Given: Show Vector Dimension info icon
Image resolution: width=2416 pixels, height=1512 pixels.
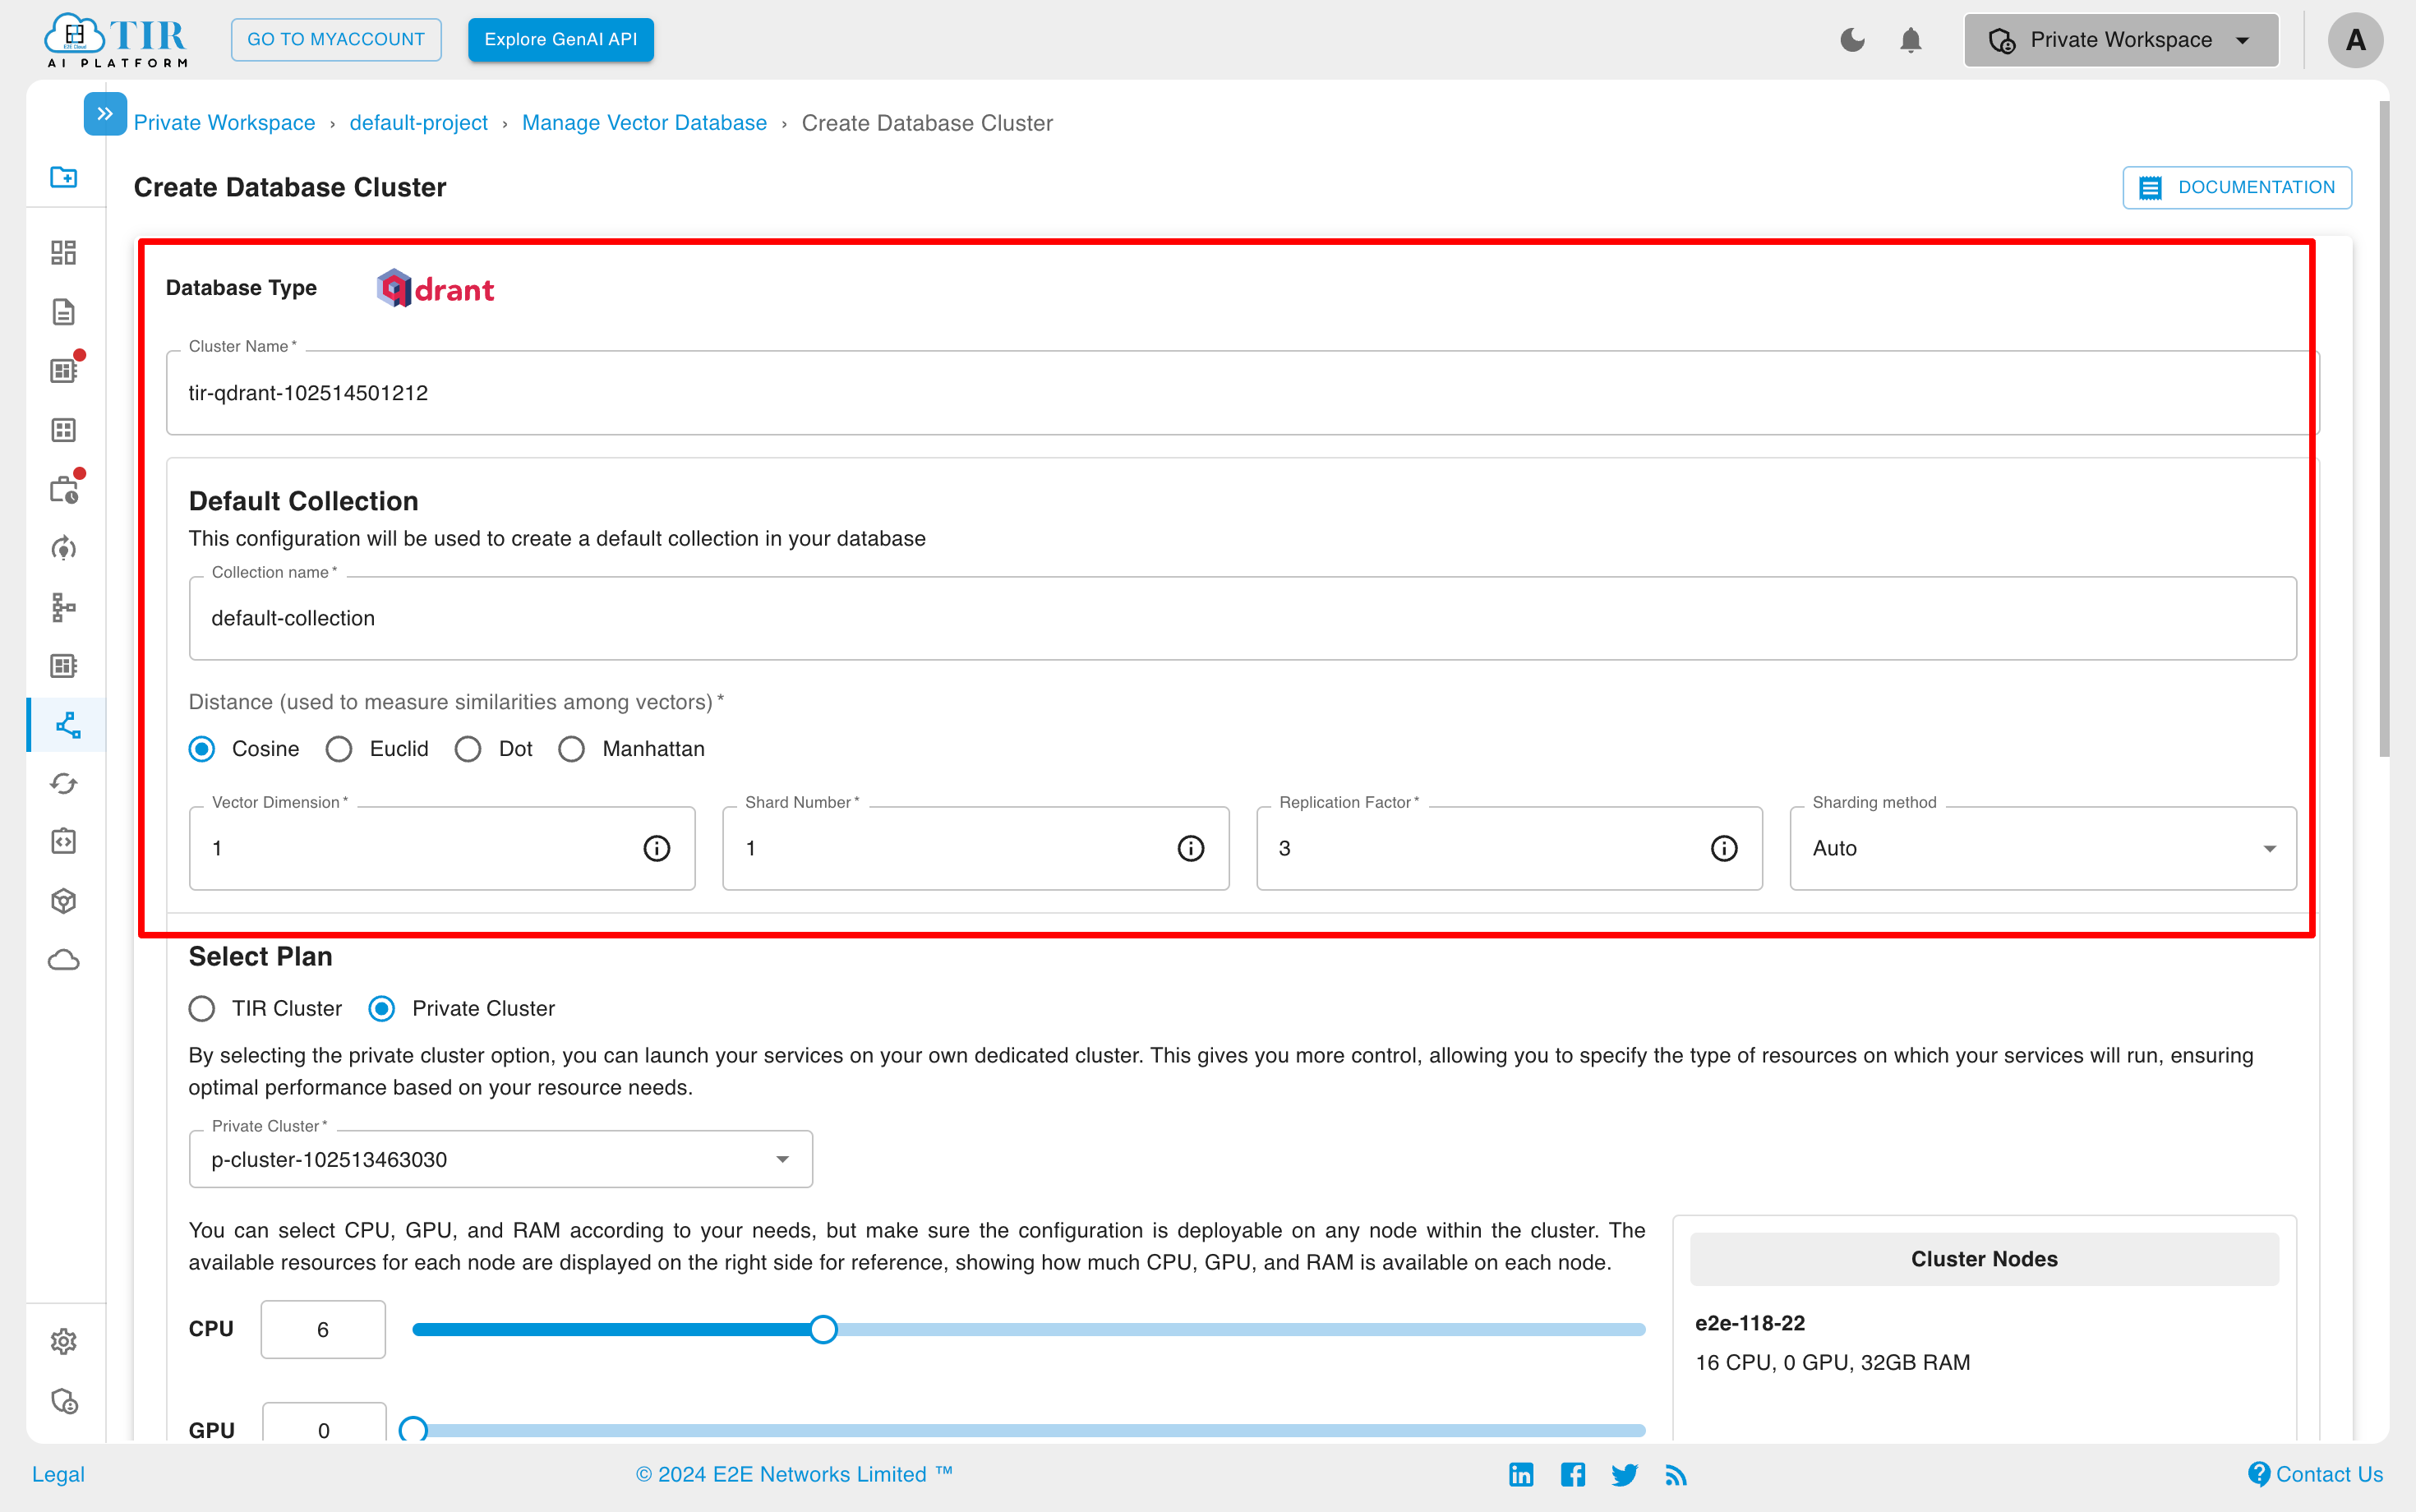Looking at the screenshot, I should click(656, 848).
